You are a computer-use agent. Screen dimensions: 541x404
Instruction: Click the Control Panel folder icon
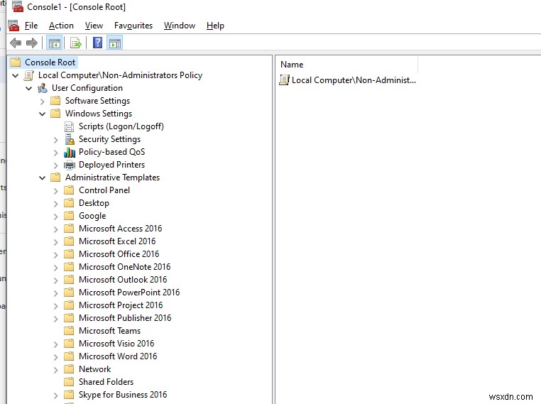tap(69, 190)
